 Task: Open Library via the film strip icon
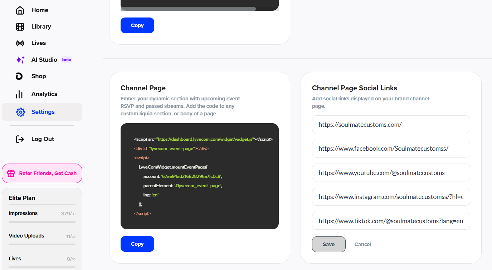tap(20, 27)
